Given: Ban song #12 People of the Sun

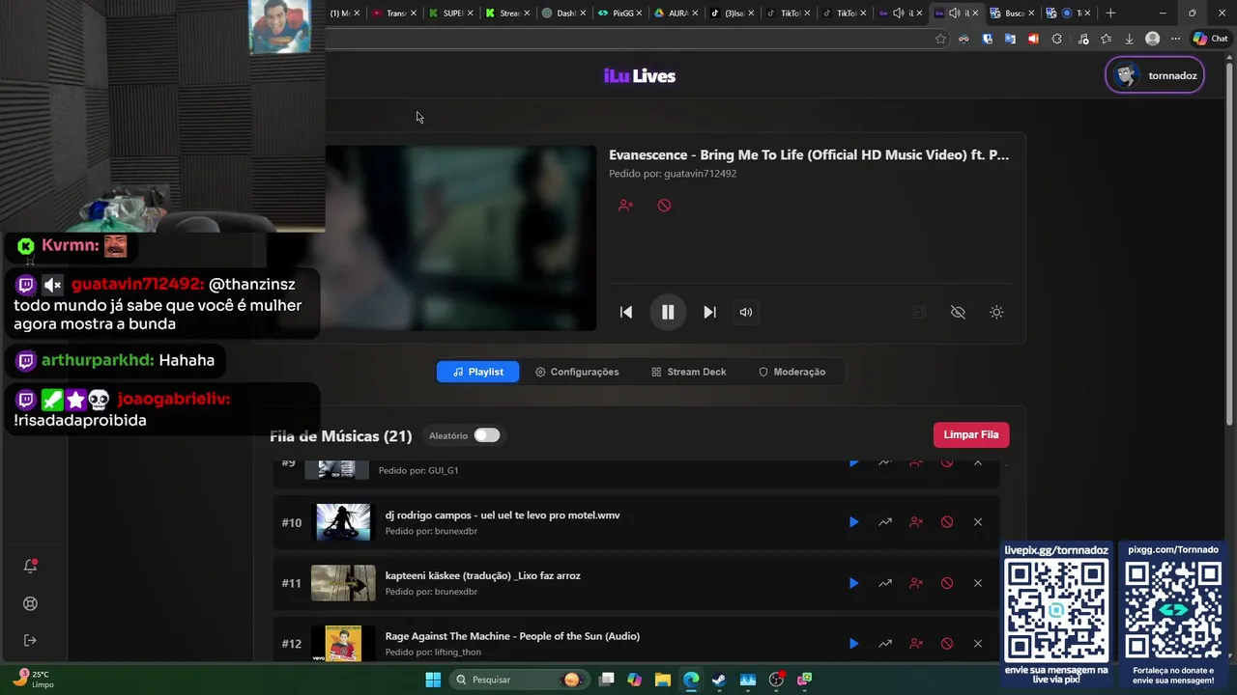Looking at the screenshot, I should pyautogui.click(x=947, y=644).
